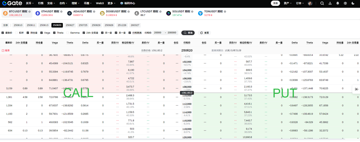Click the 查询 search button
This screenshot has height=142, width=360.
pos(188,33)
